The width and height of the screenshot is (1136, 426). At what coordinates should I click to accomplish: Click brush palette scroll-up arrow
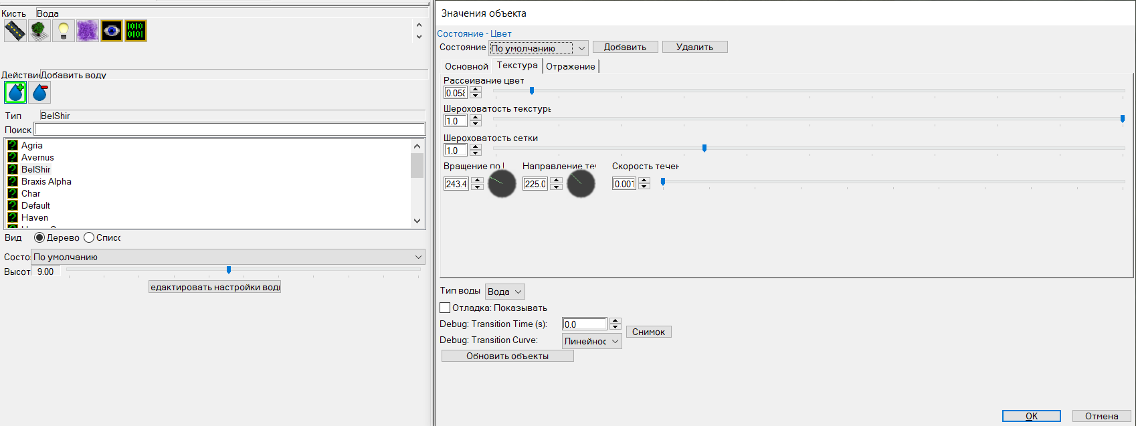[419, 25]
